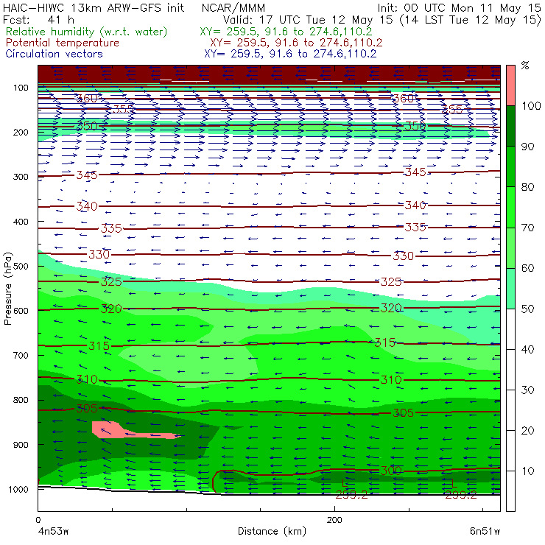Screen dimensions: 545x545
Task: Click the color bar label '60'
Action: [x=527, y=268]
